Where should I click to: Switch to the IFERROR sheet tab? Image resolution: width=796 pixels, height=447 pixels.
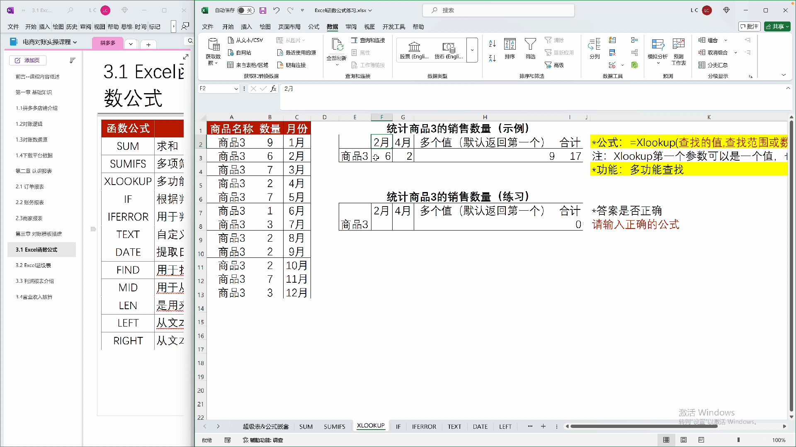(x=424, y=426)
